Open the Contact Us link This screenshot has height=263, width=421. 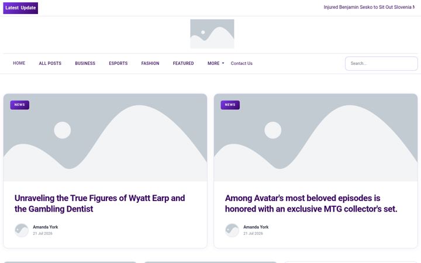click(241, 63)
